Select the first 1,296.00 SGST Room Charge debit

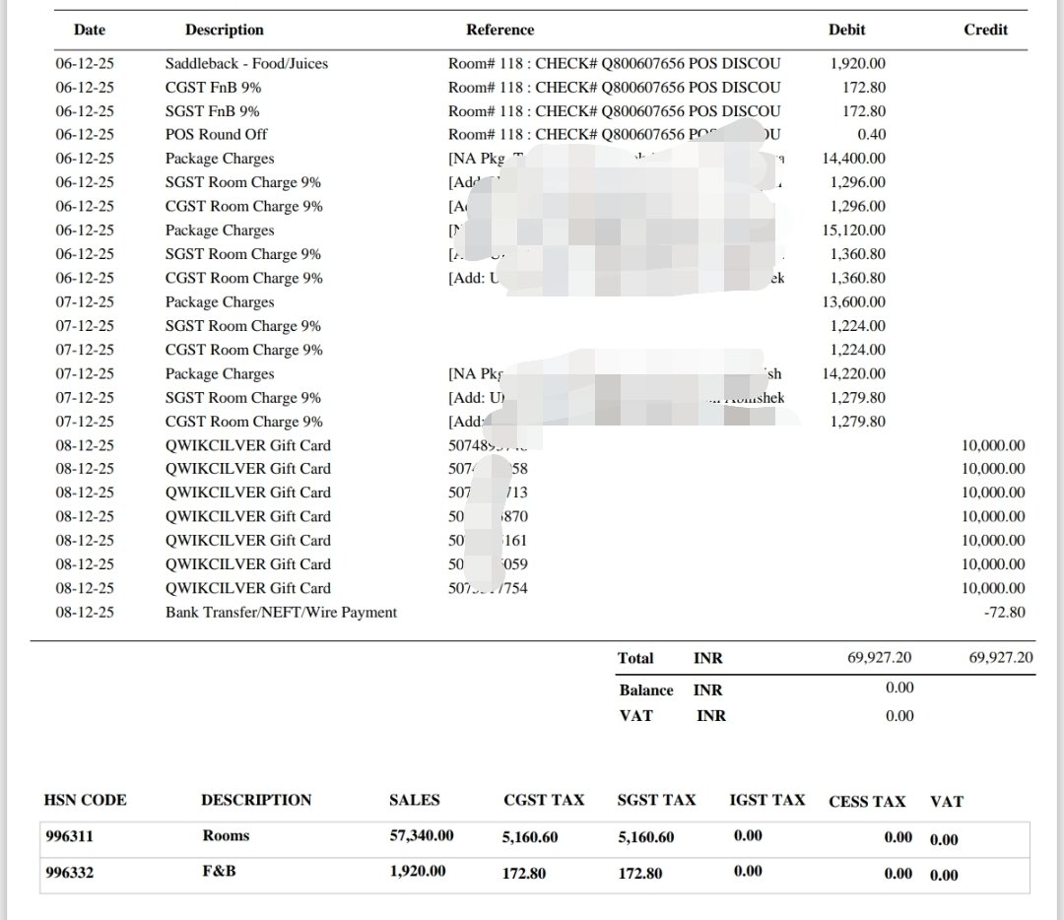858,182
